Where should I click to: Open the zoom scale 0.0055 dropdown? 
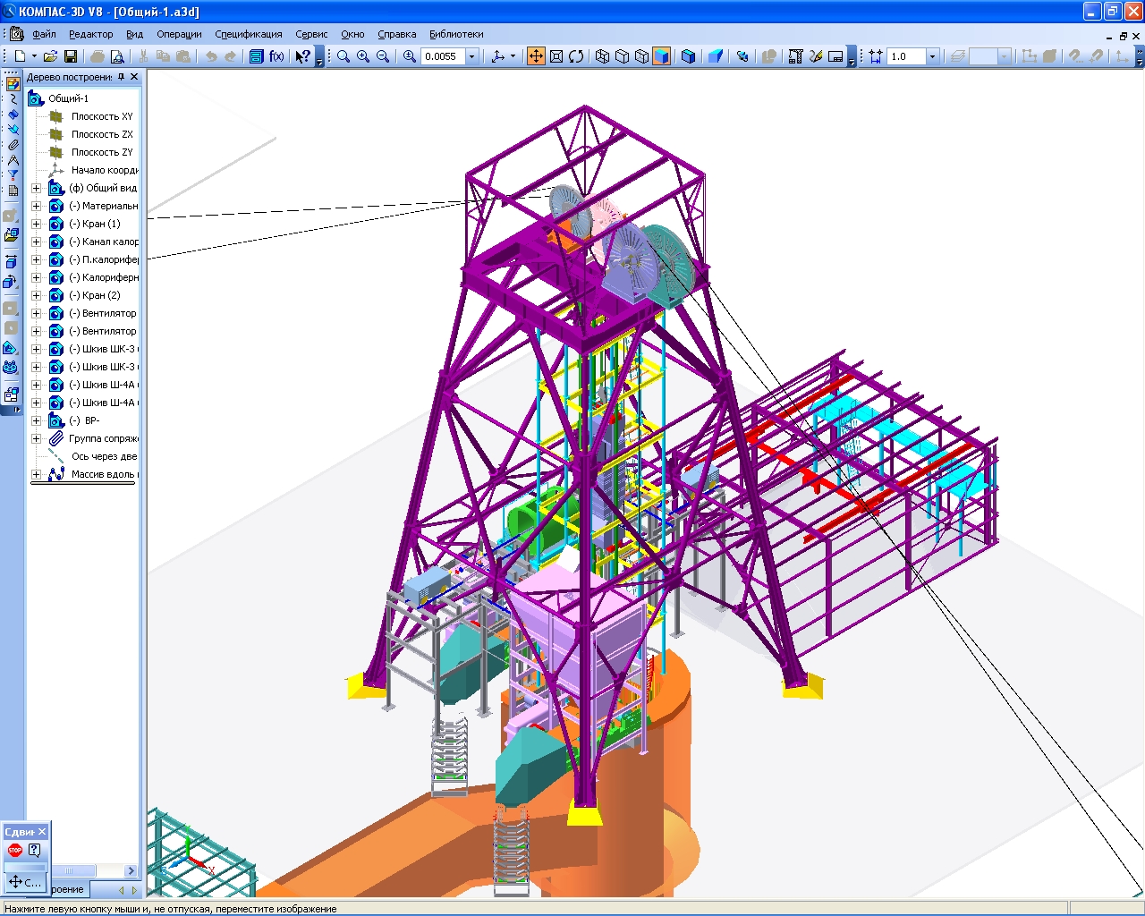(472, 56)
